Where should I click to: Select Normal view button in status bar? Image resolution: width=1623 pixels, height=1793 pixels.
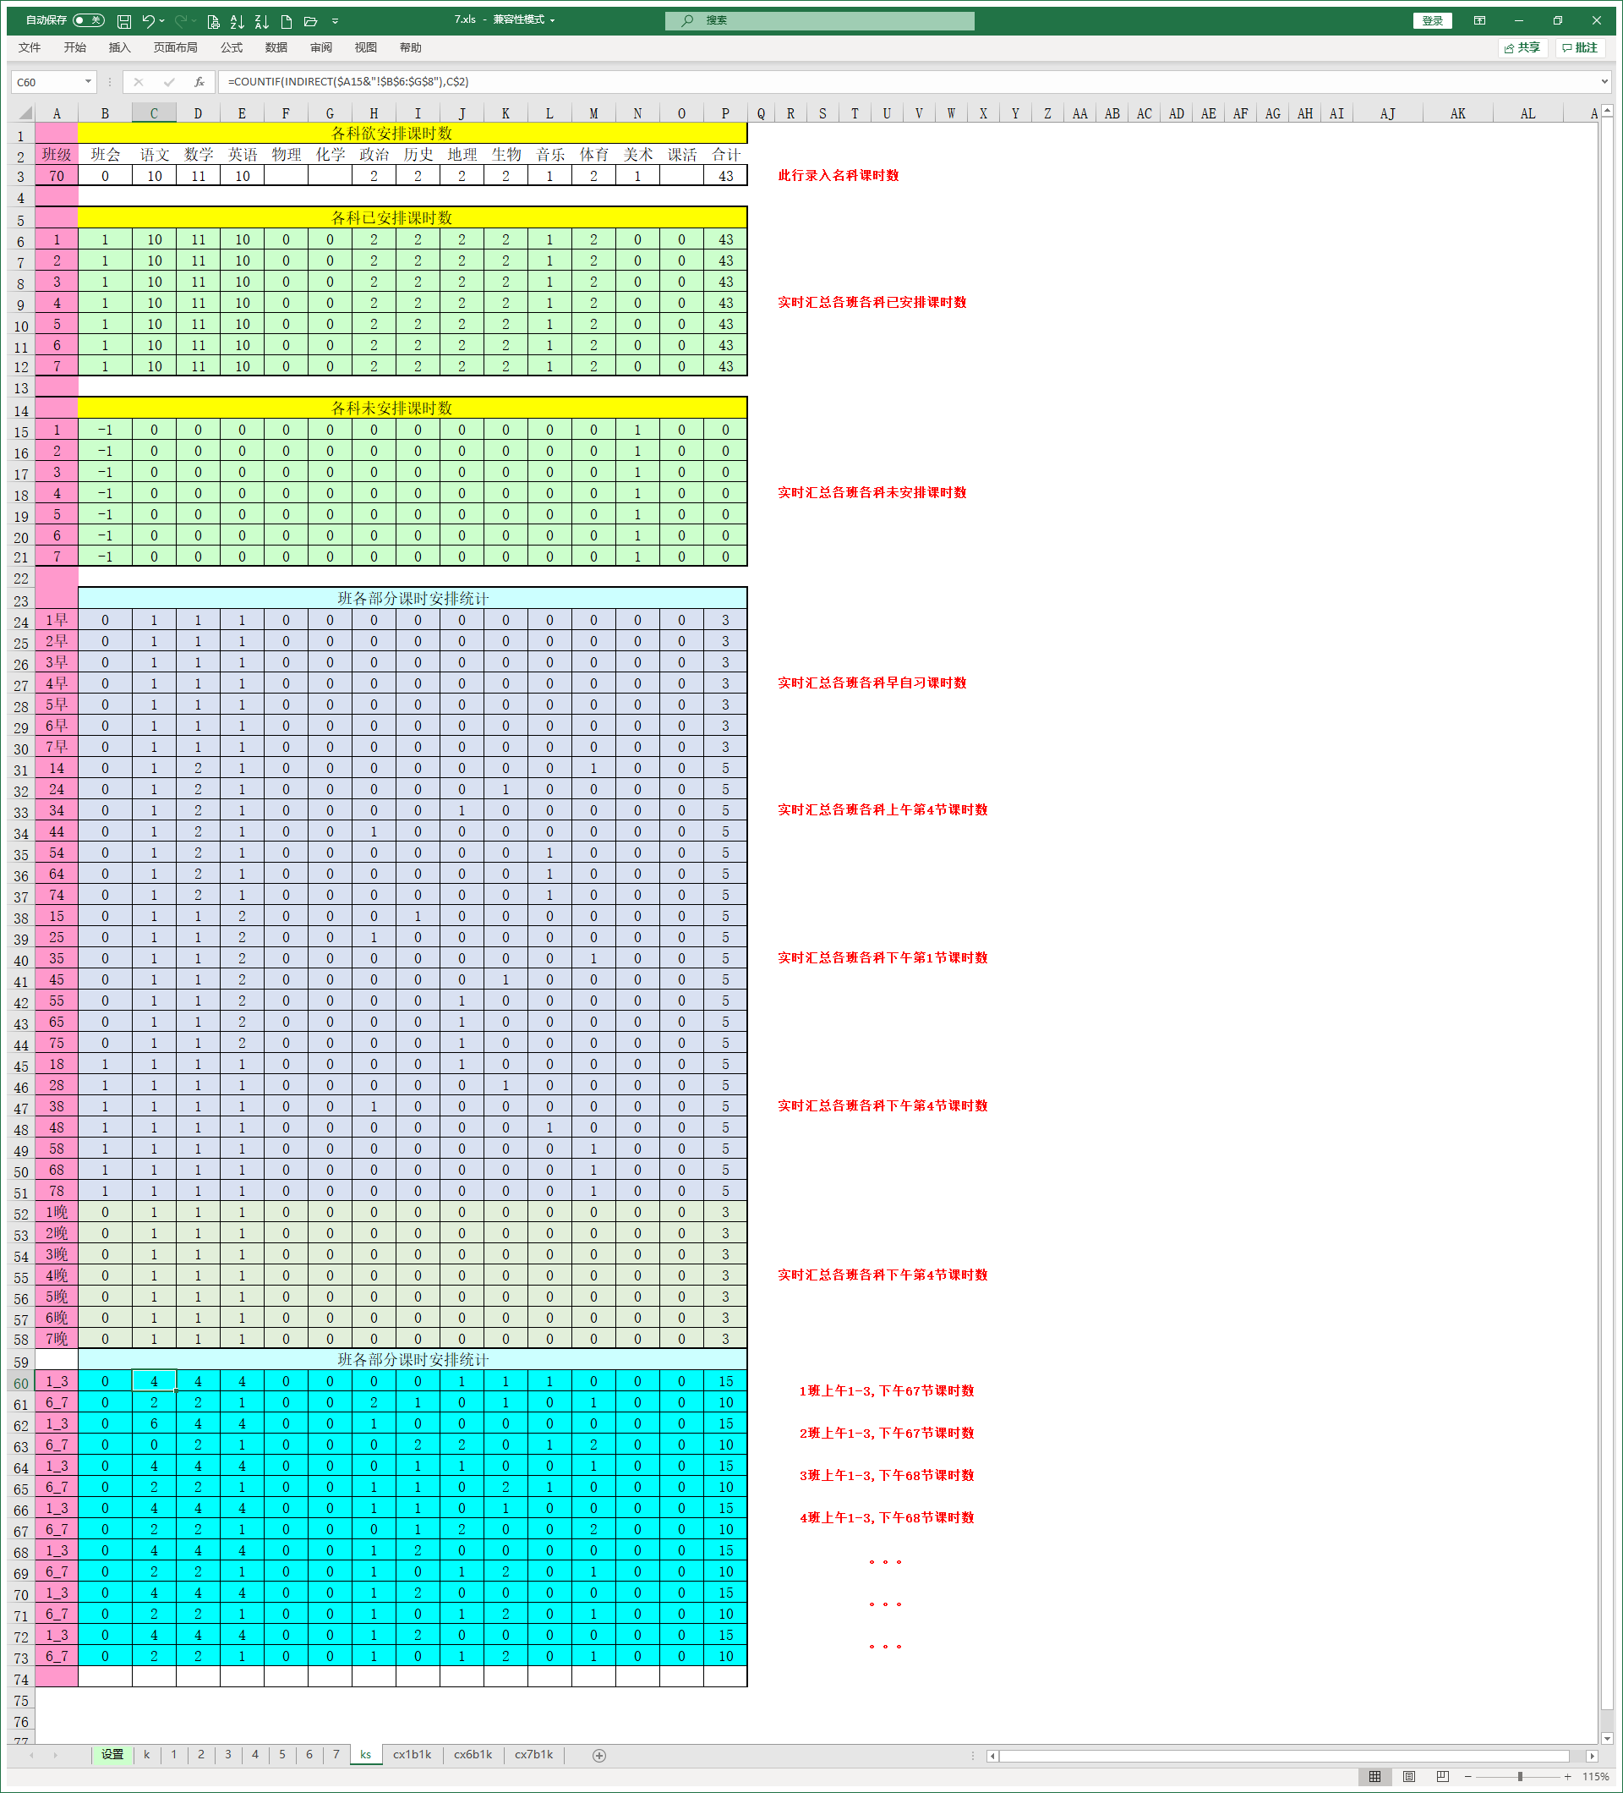1375,1776
